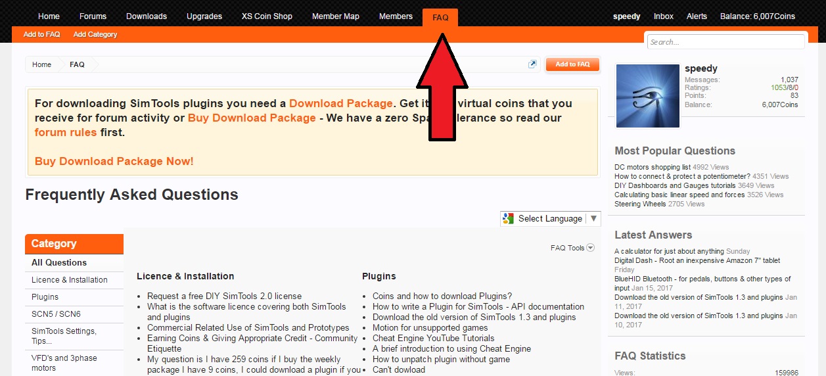Click the Google Translate icon

pos(507,219)
